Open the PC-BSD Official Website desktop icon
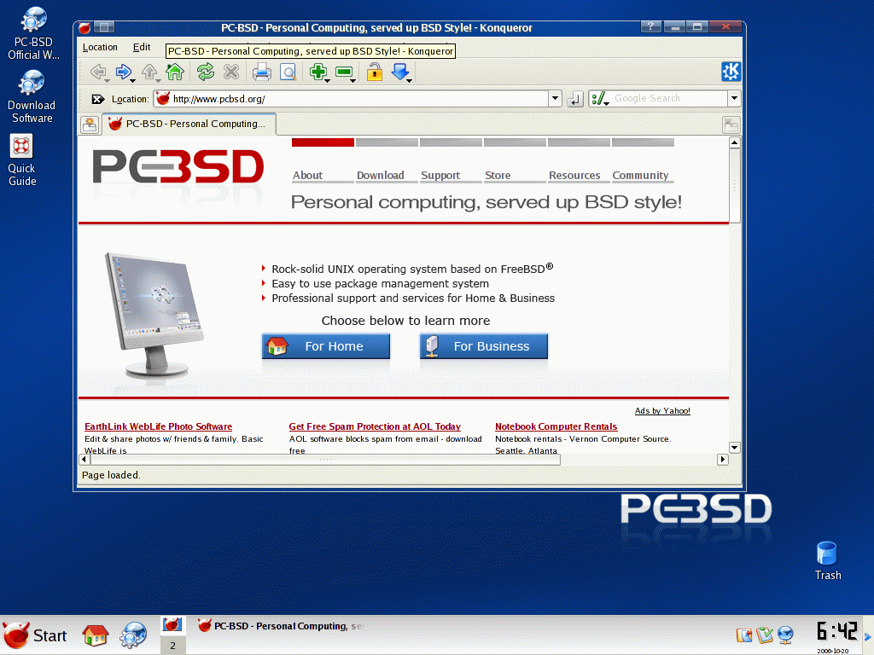Image resolution: width=874 pixels, height=655 pixels. (x=33, y=33)
